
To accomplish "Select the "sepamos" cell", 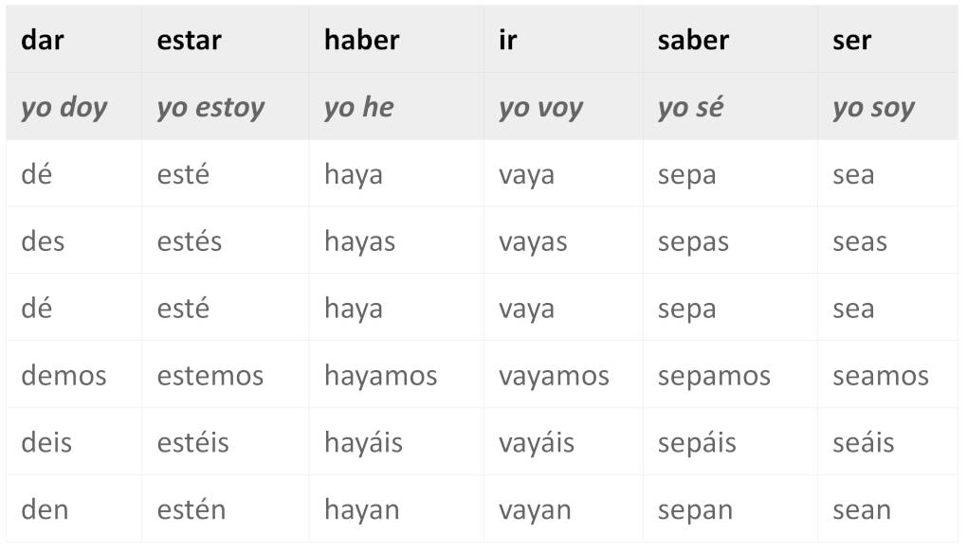I will [x=714, y=376].
